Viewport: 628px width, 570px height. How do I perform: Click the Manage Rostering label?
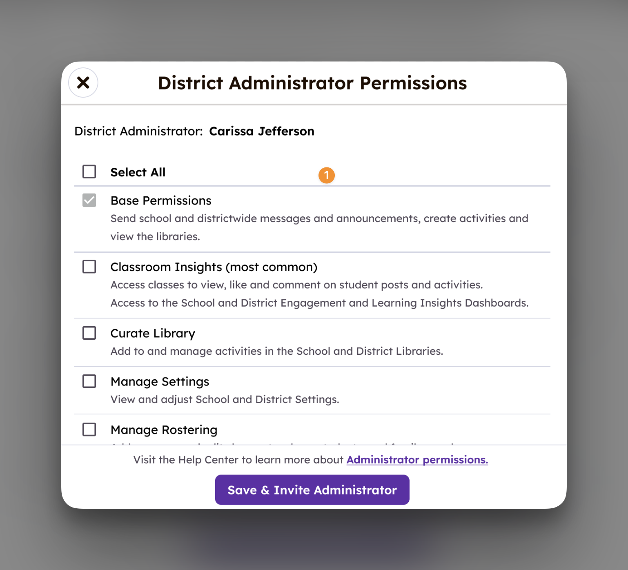click(164, 430)
